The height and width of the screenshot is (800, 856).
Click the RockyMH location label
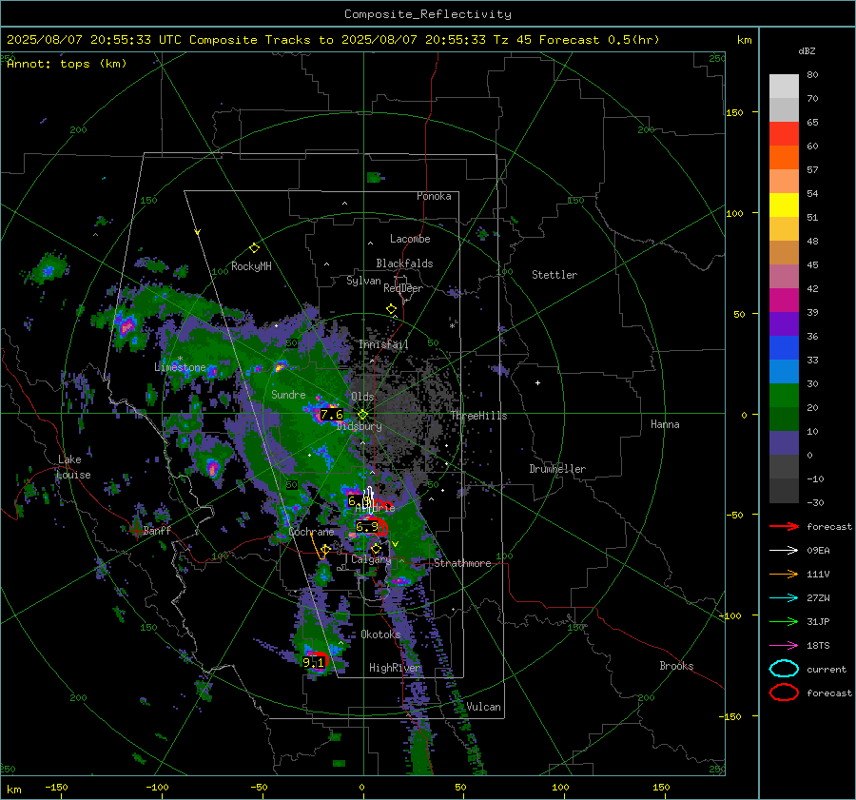click(251, 266)
